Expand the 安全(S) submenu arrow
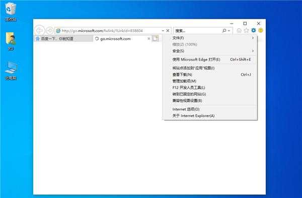Screen dimensions: 302x198 (253, 51)
